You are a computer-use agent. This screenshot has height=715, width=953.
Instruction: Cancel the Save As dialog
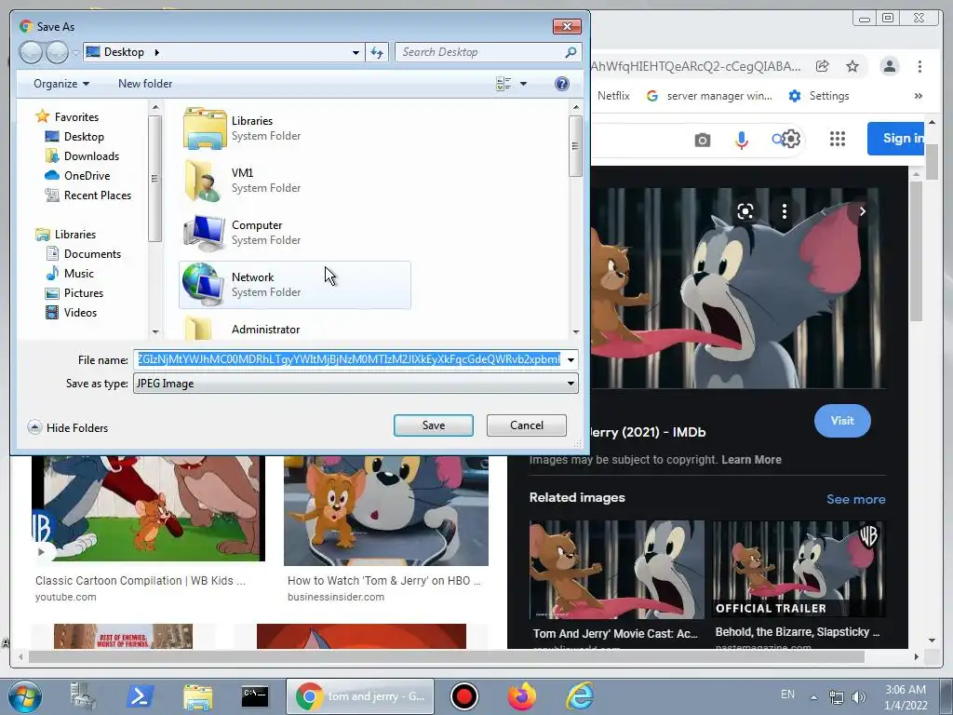click(527, 425)
